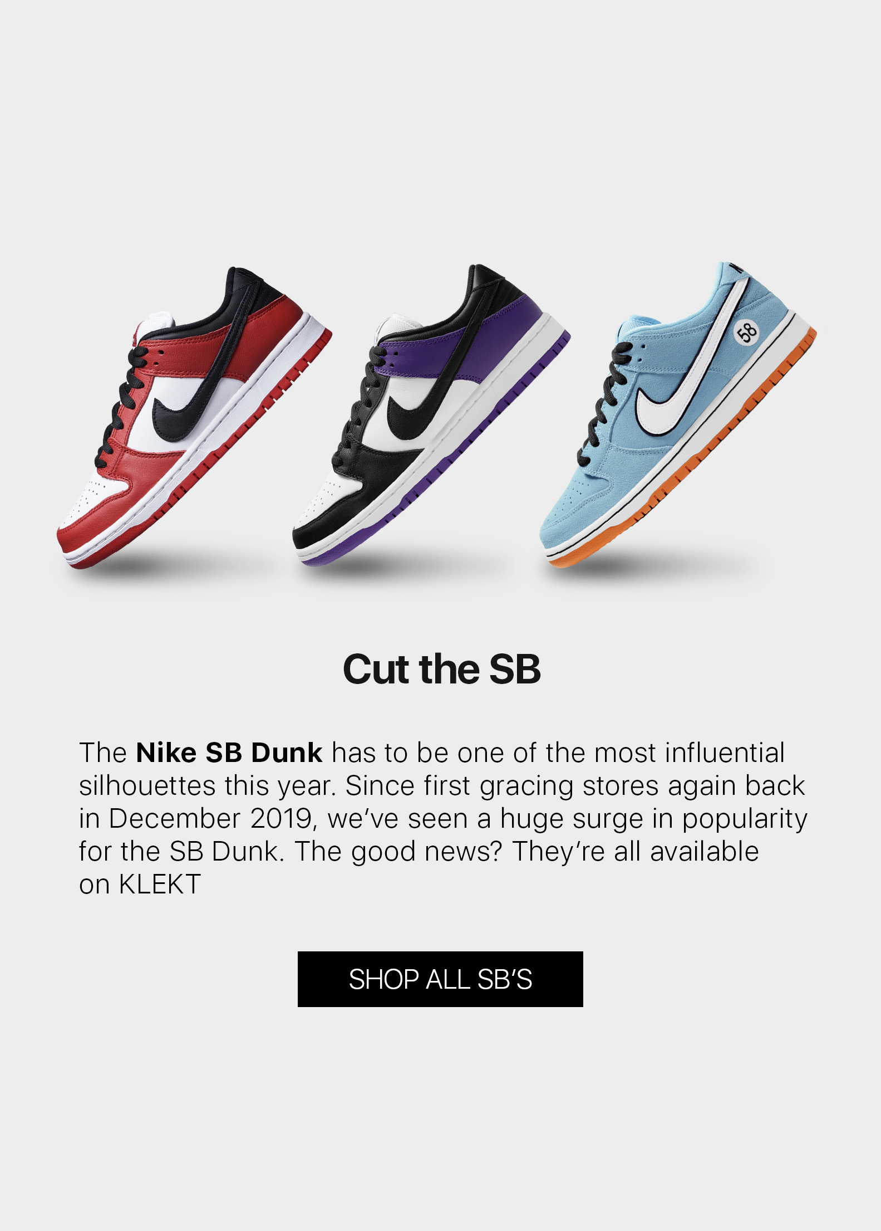The image size is (881, 1231).
Task: Open the purple and black SB Dunk image
Action: pyautogui.click(x=431, y=415)
